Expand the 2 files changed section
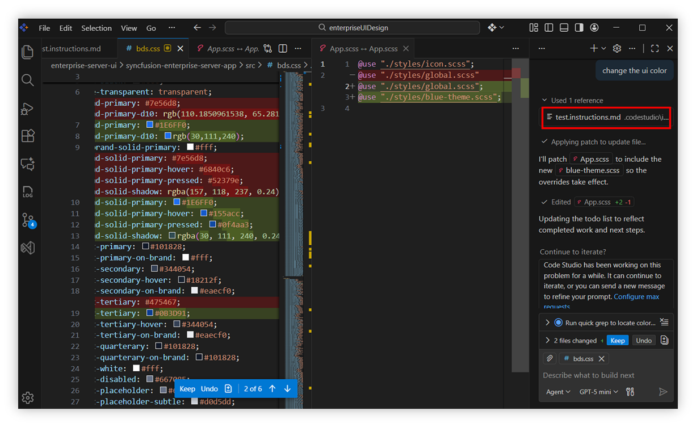The image size is (696, 427). pos(547,341)
